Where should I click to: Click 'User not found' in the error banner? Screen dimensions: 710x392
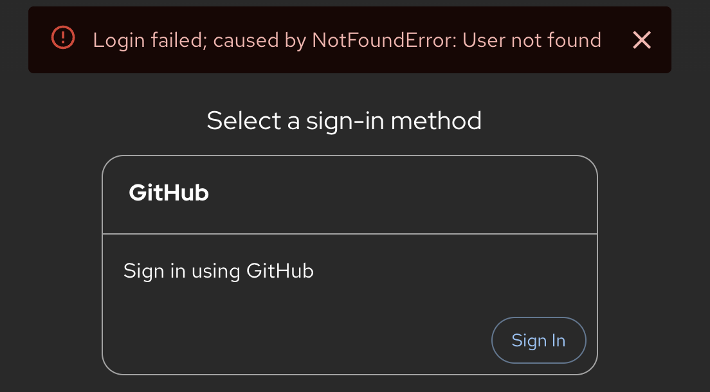[532, 40]
